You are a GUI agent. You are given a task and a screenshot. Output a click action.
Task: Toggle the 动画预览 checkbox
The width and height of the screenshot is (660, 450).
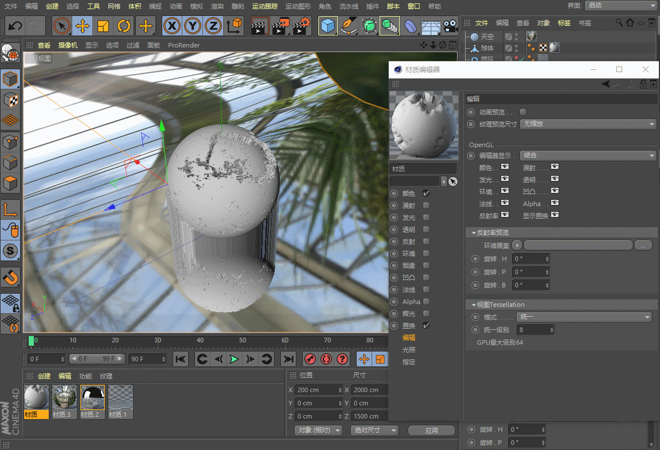tap(523, 112)
